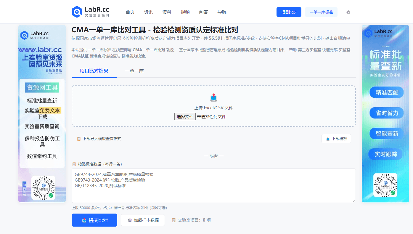Click the 上限 50000 条/次 format hint
Screen dimensions: 413x234
pyautogui.click(x=119, y=208)
